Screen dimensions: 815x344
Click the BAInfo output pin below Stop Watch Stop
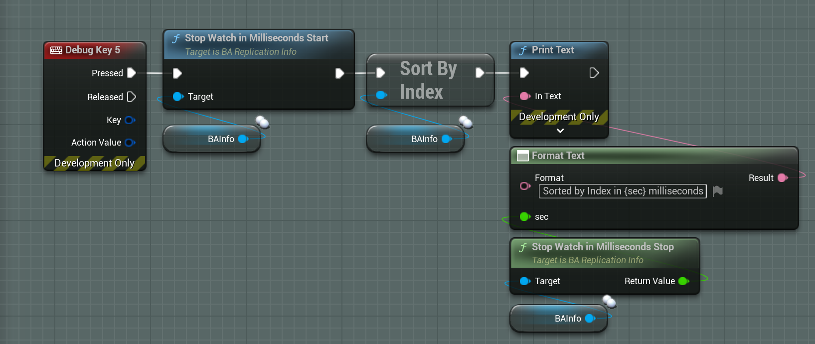(590, 319)
